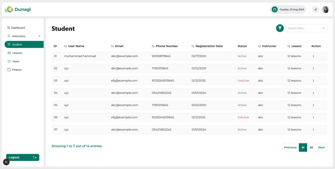Open actions menu for muhammad hammad row
The image size is (335, 169).
coord(313,56)
